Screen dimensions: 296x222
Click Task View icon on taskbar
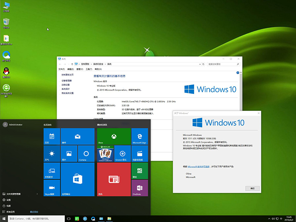68,219
